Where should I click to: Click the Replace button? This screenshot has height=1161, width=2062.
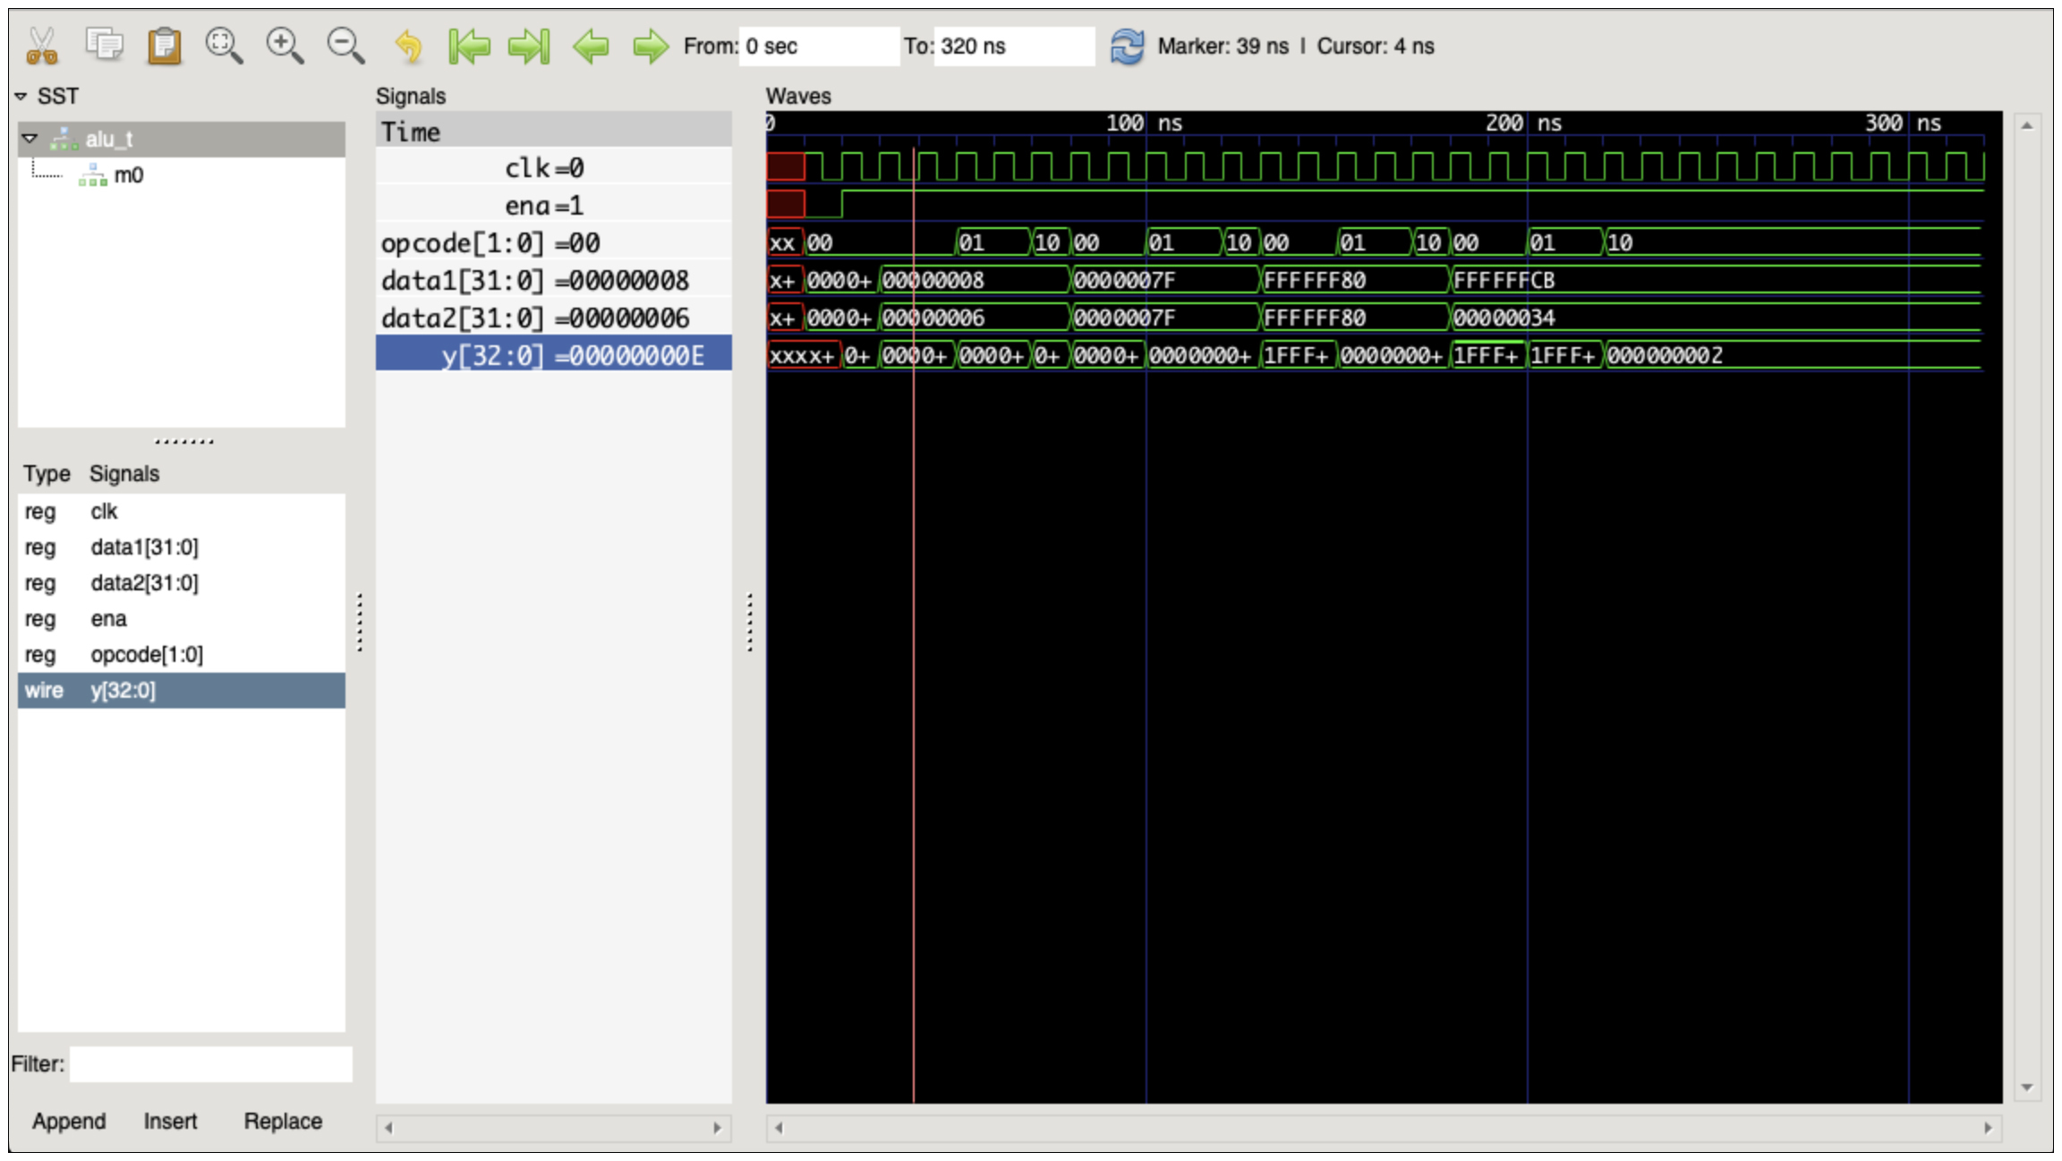pyautogui.click(x=283, y=1121)
